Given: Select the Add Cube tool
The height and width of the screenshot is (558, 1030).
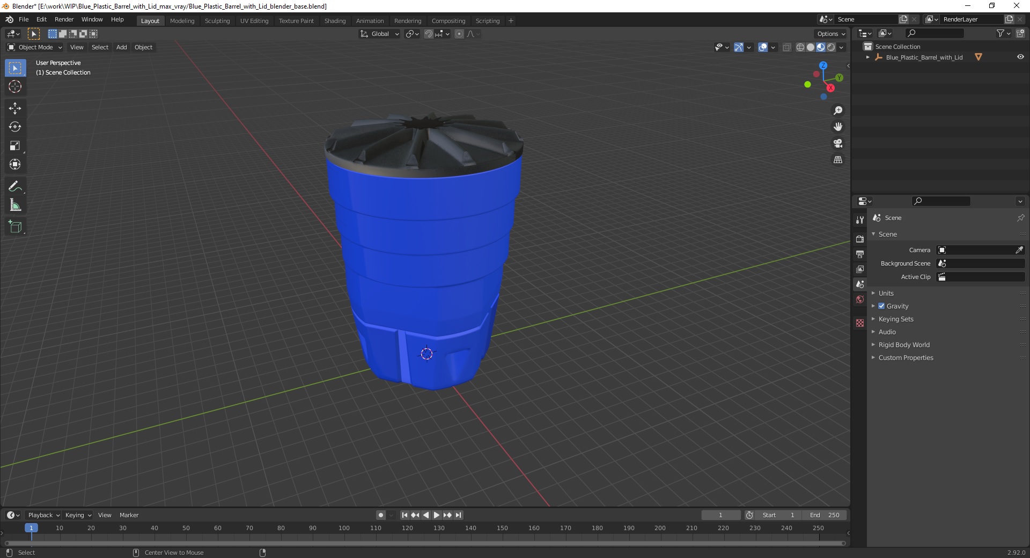Looking at the screenshot, I should point(15,226).
